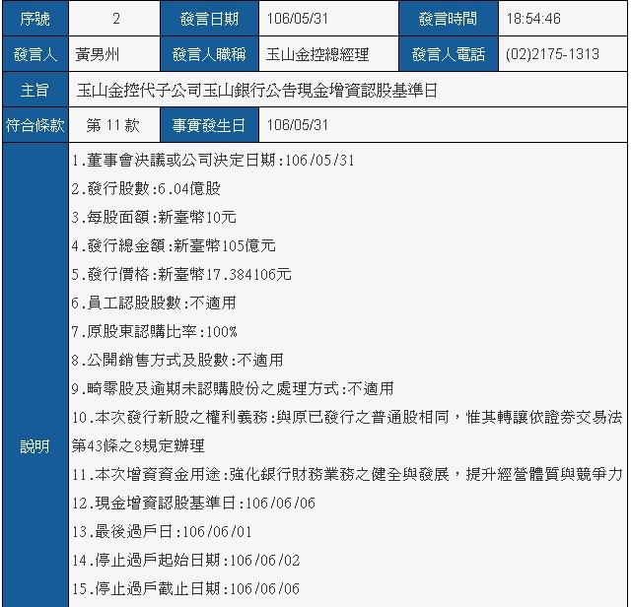Image resolution: width=631 pixels, height=607 pixels.
Task: Select line 6 員工認股股數 不適用
Action: 154,303
